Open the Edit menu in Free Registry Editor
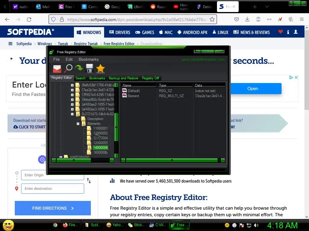This screenshot has width=309, height=231. 69,59
